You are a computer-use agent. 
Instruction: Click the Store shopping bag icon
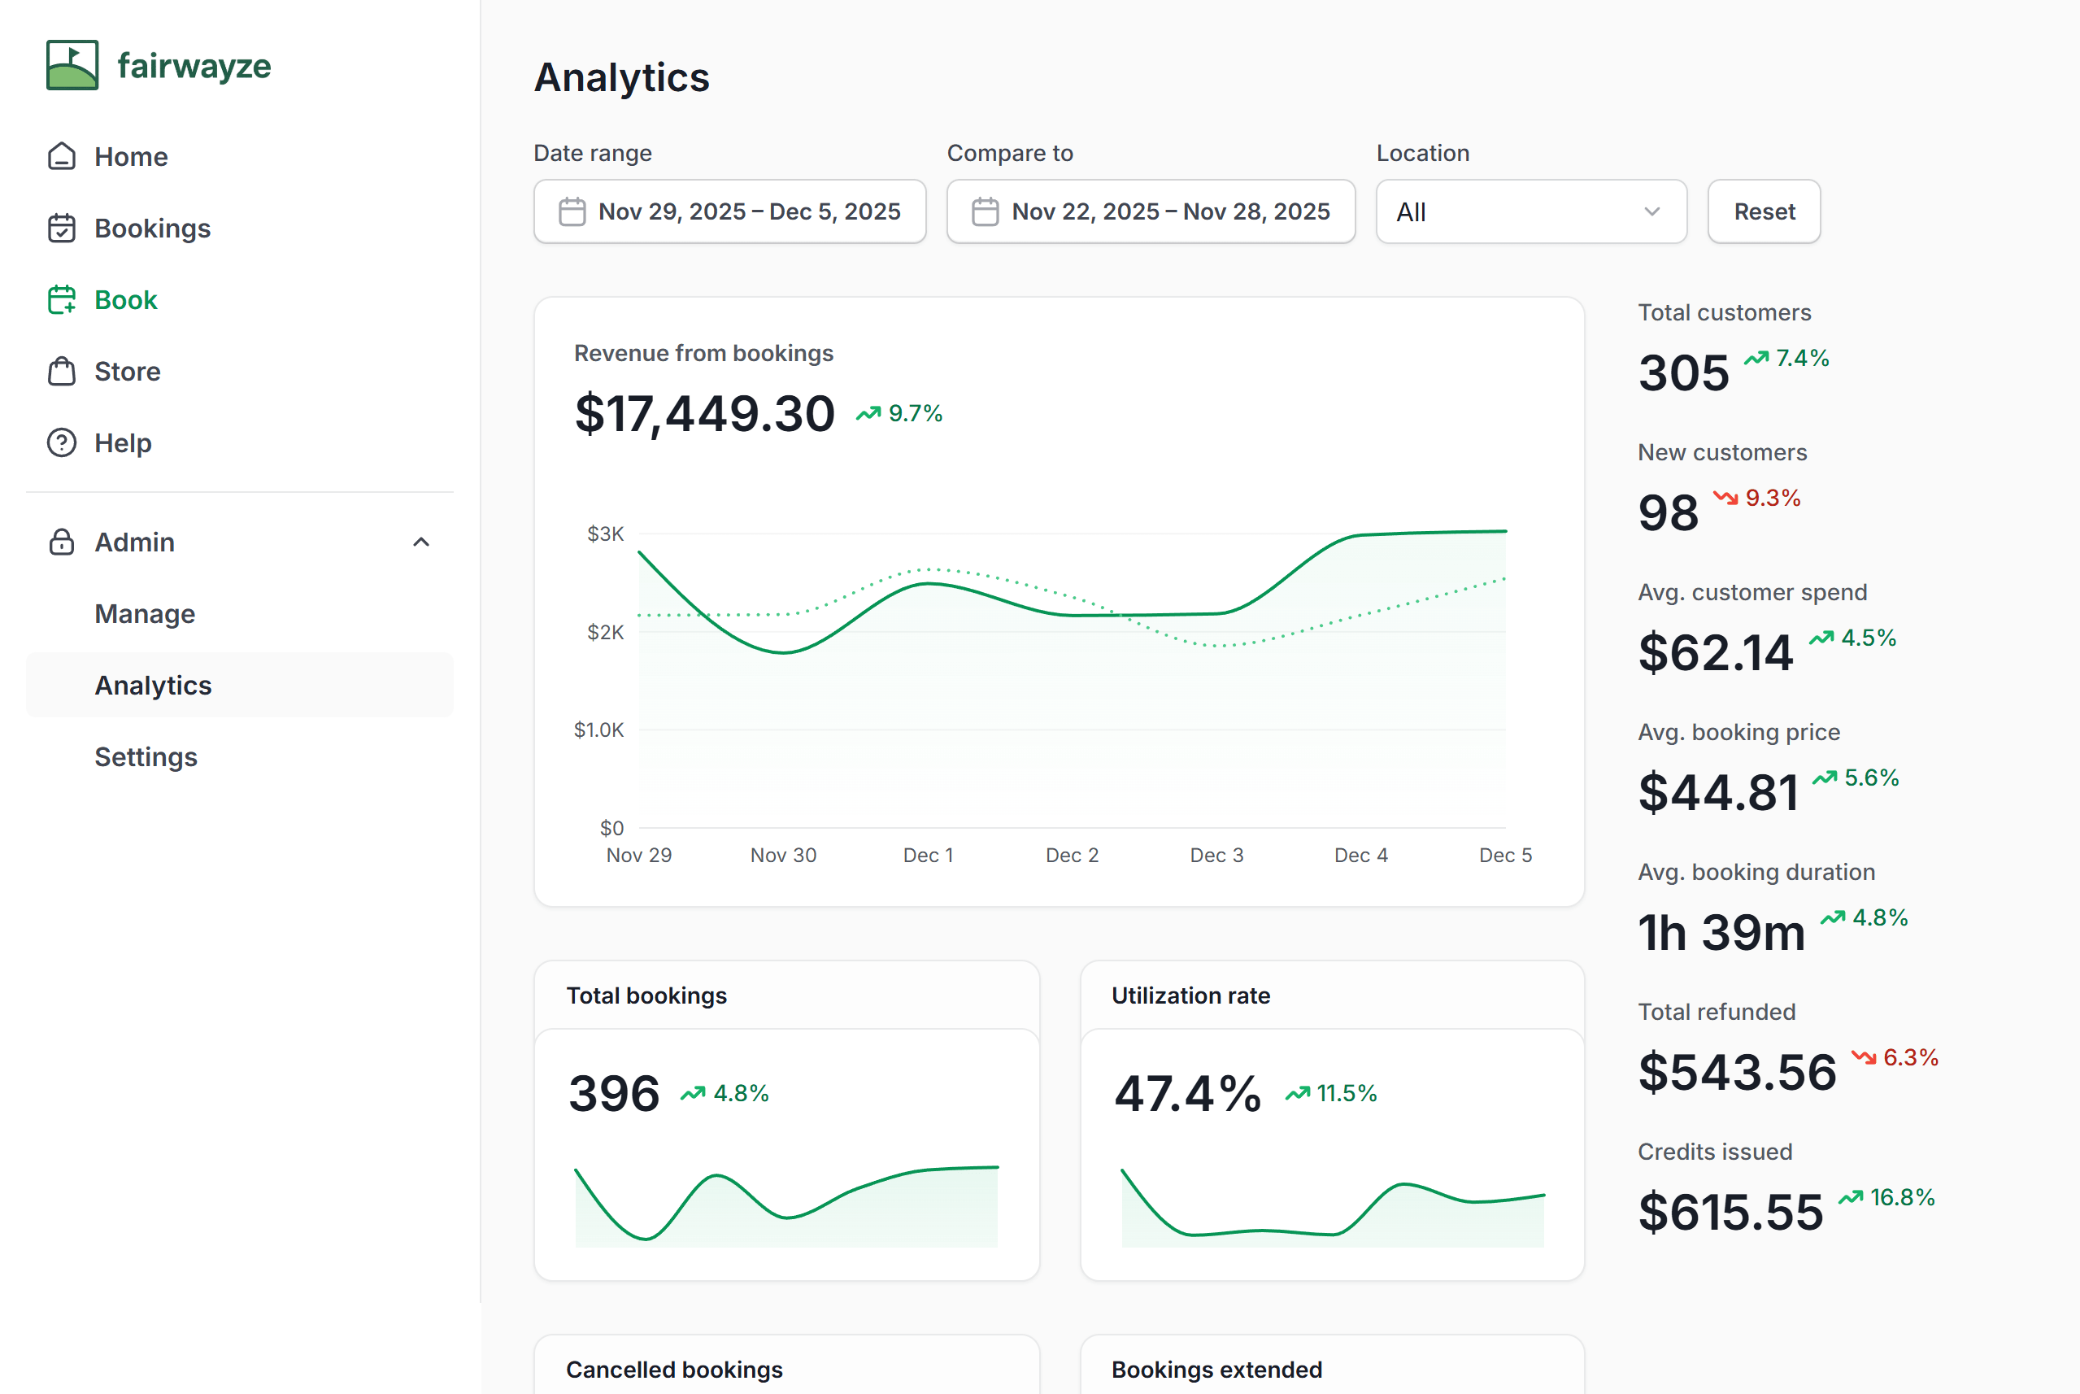pyautogui.click(x=61, y=372)
